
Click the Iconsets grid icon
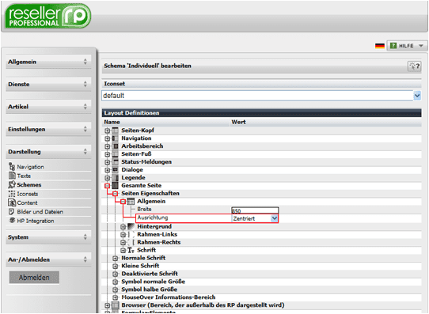point(12,194)
